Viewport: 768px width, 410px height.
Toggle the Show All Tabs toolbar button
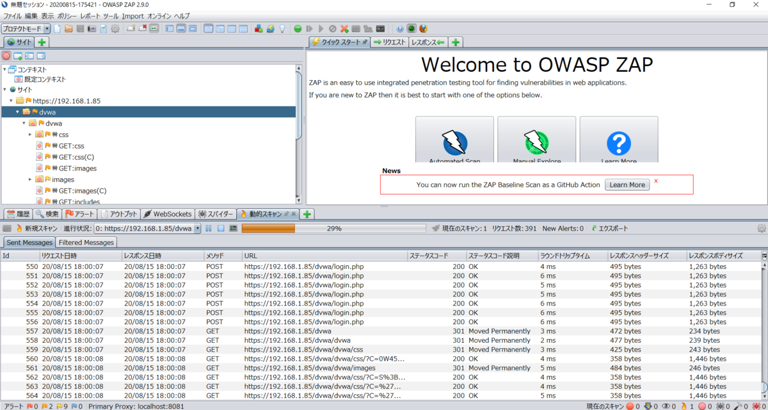pyautogui.click(x=131, y=29)
